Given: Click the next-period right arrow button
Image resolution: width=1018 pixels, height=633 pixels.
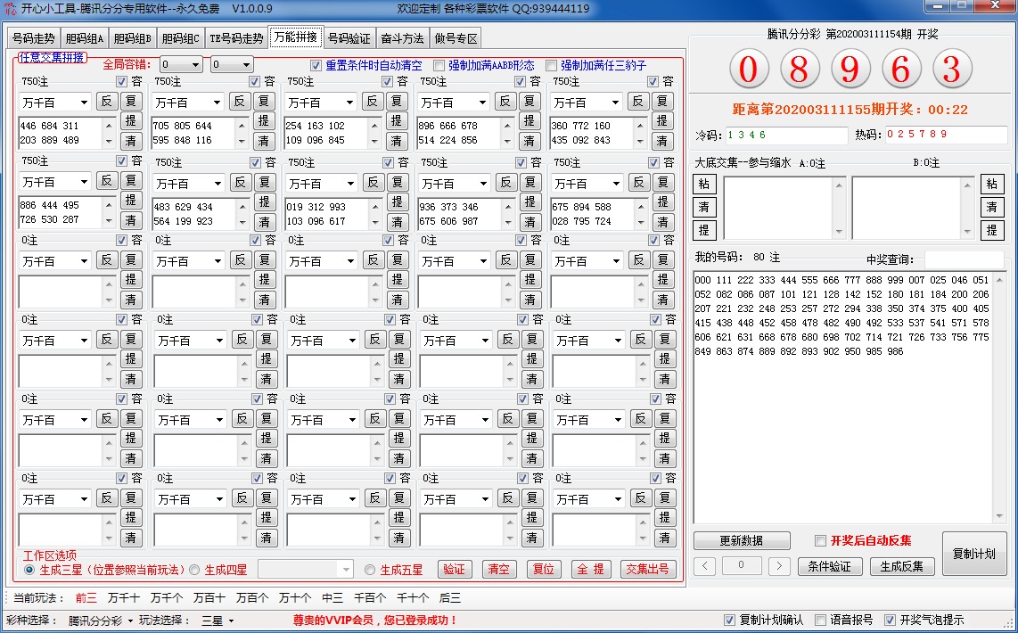Looking at the screenshot, I should point(779,566).
